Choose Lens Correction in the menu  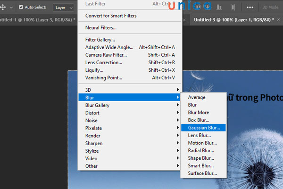(130, 62)
